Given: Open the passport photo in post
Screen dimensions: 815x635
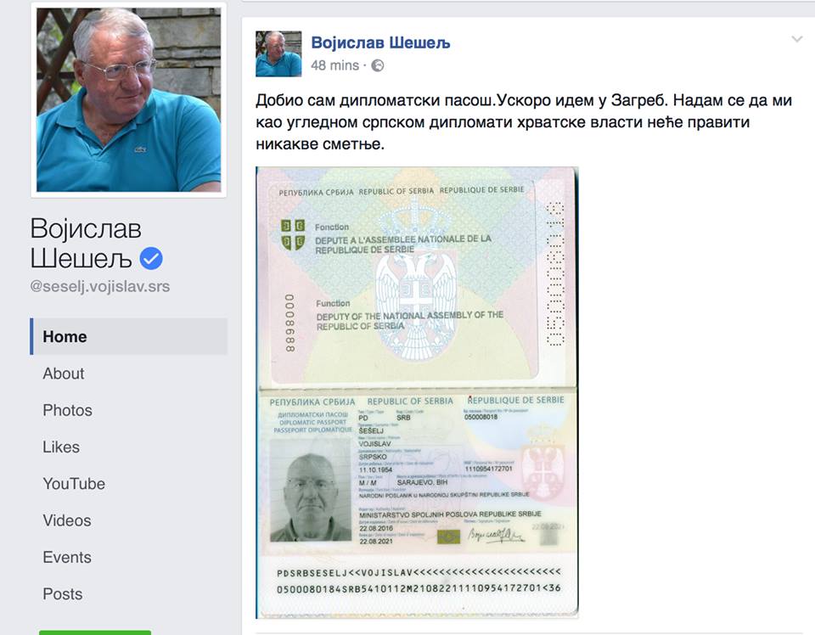Looking at the screenshot, I should point(417,392).
